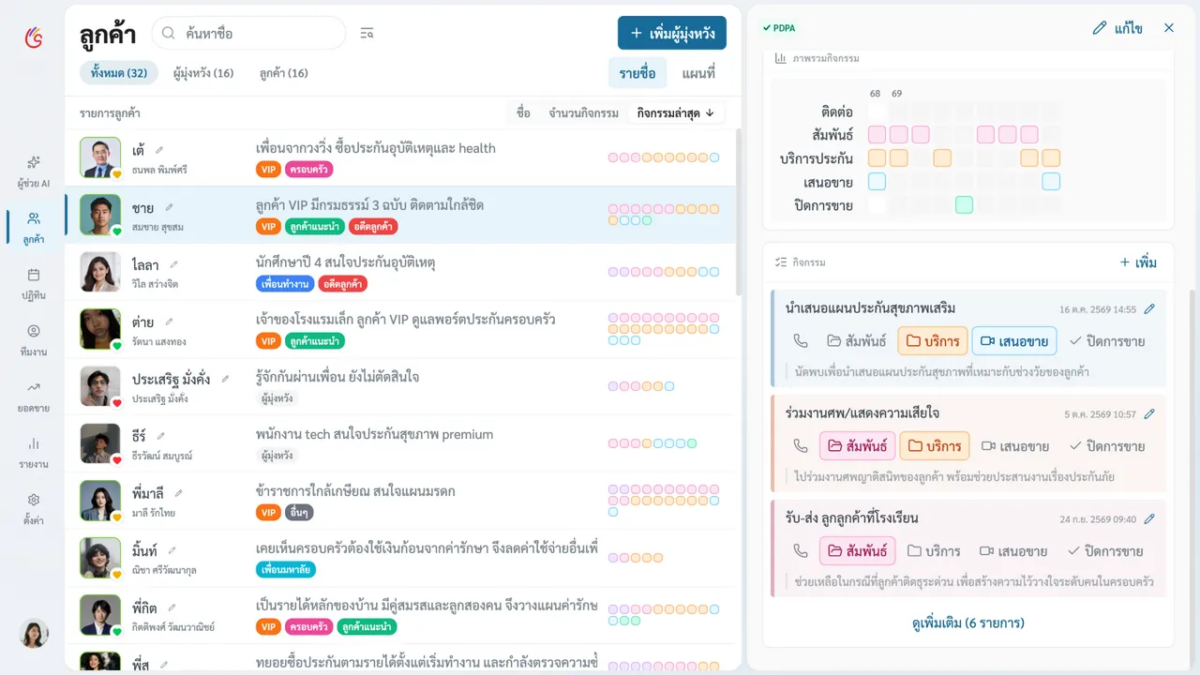Open the customer photo of ต่าย
Image resolution: width=1200 pixels, height=675 pixels.
click(x=100, y=329)
